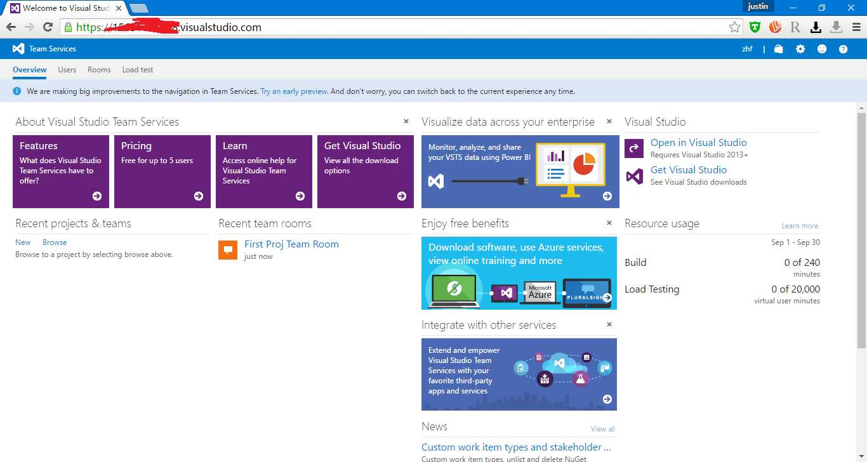Click the grey download arrow extension icon

(x=837, y=27)
